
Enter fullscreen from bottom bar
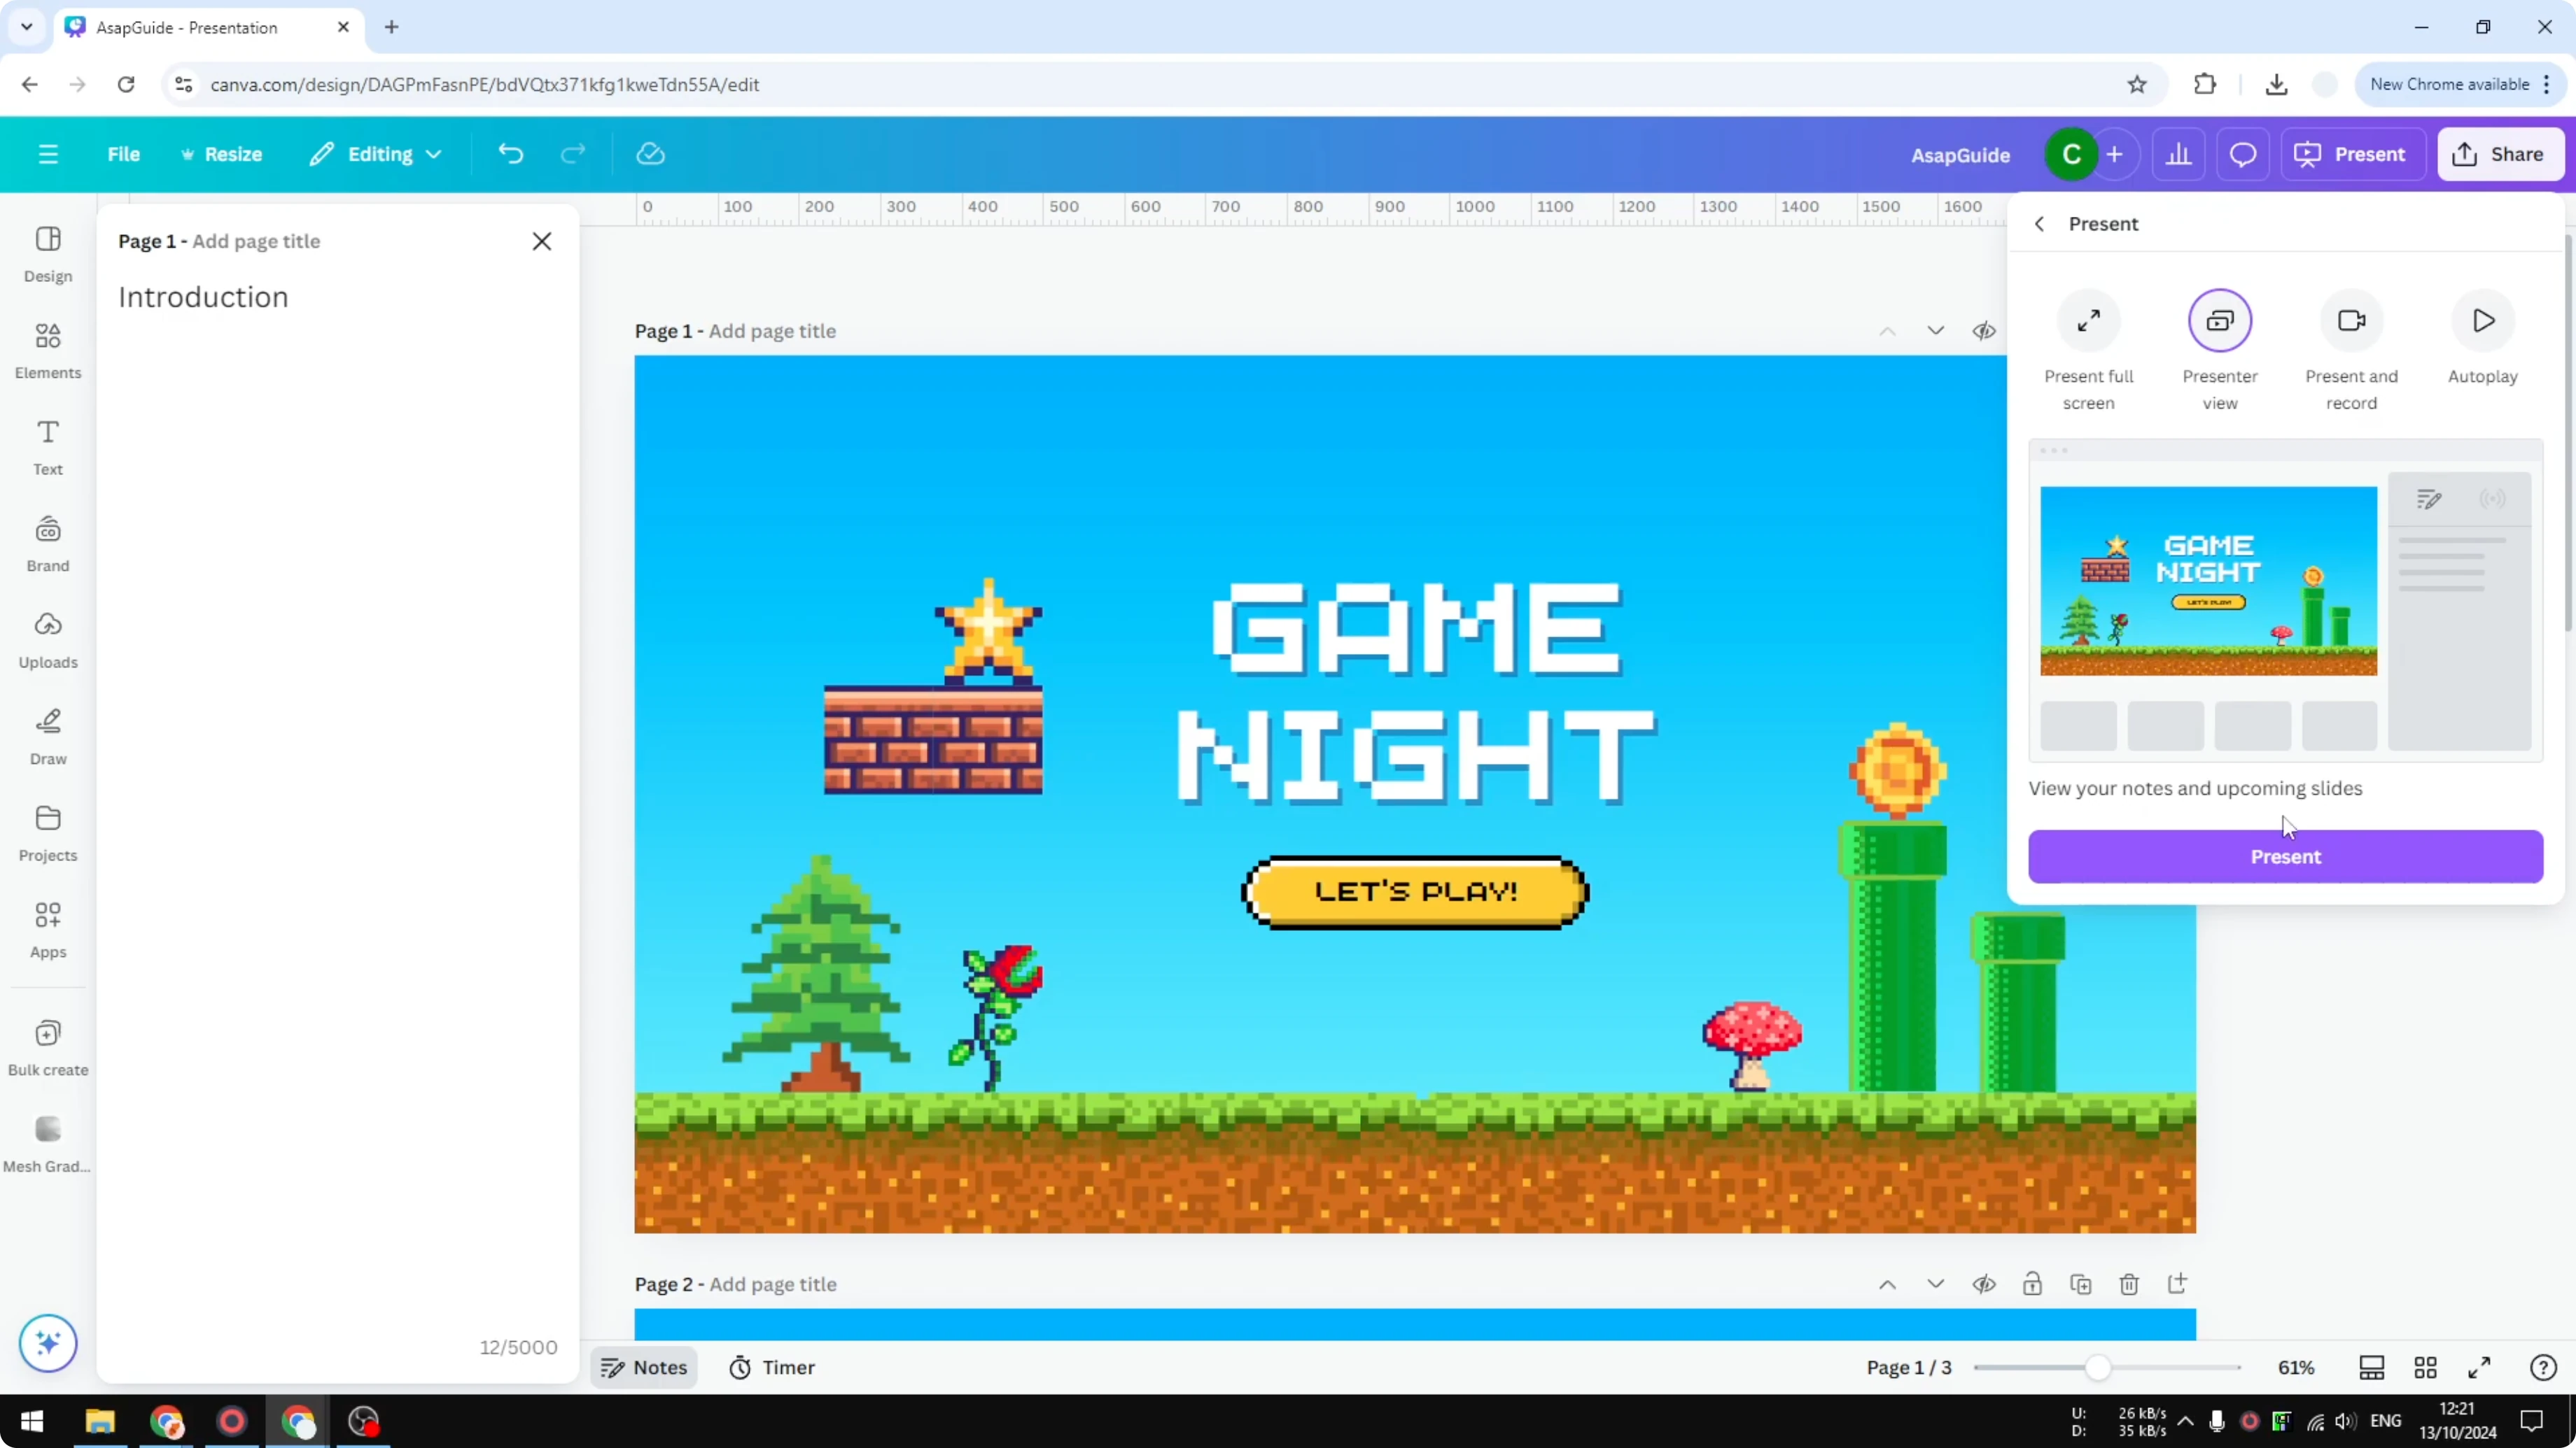pos(2479,1367)
